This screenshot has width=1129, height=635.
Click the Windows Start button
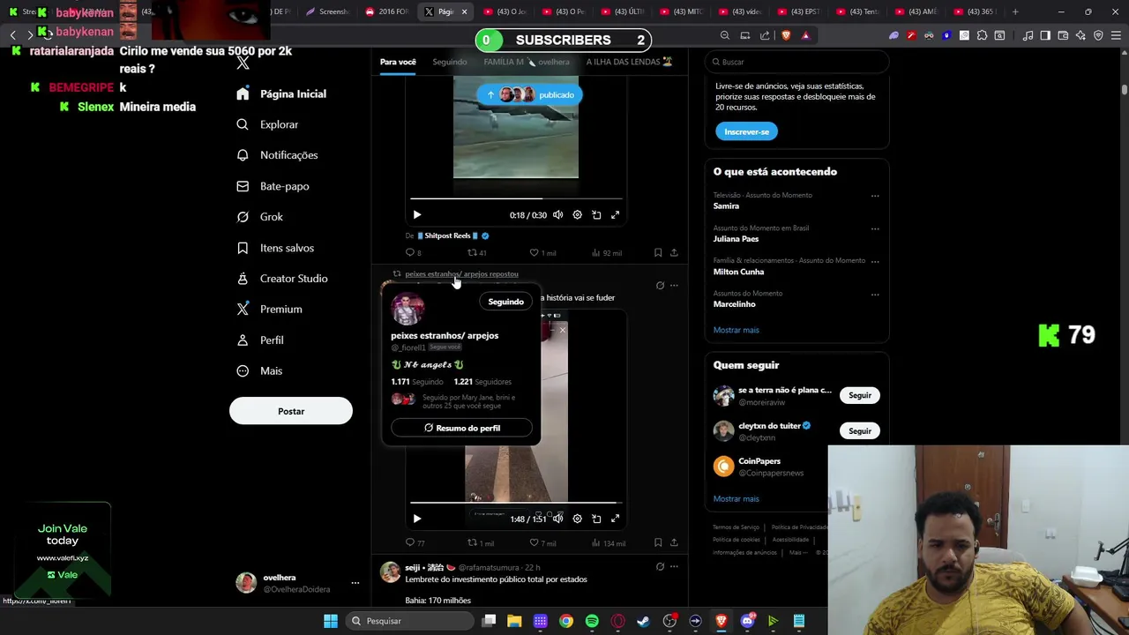tap(331, 621)
